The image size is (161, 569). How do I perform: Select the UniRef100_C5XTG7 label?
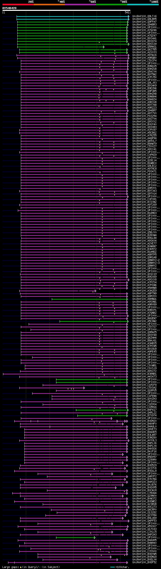[144, 327]
